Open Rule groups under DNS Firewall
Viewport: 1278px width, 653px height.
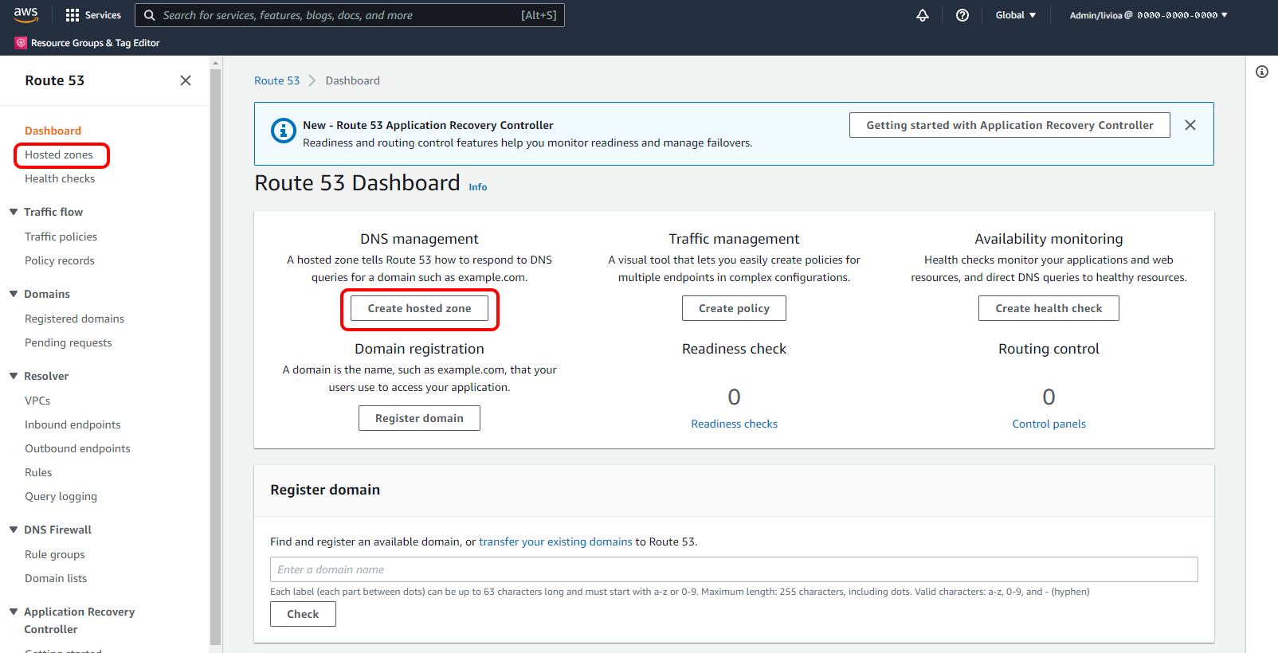[x=54, y=554]
